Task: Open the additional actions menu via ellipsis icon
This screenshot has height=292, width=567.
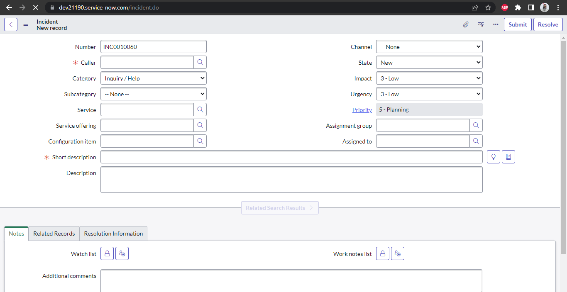Action: tap(496, 24)
